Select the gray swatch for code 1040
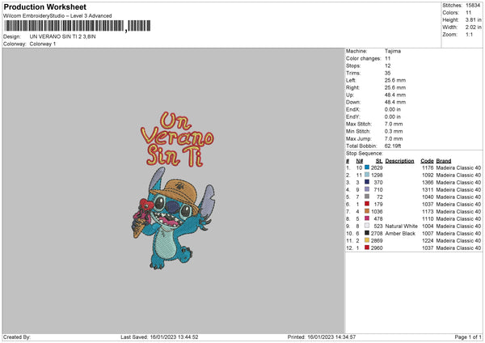The image size is (485, 343). tap(367, 197)
